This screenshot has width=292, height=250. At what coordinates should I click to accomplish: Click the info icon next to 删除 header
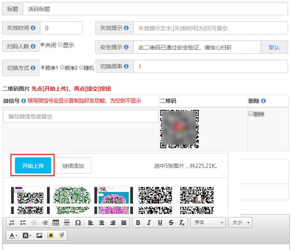coord(263,101)
